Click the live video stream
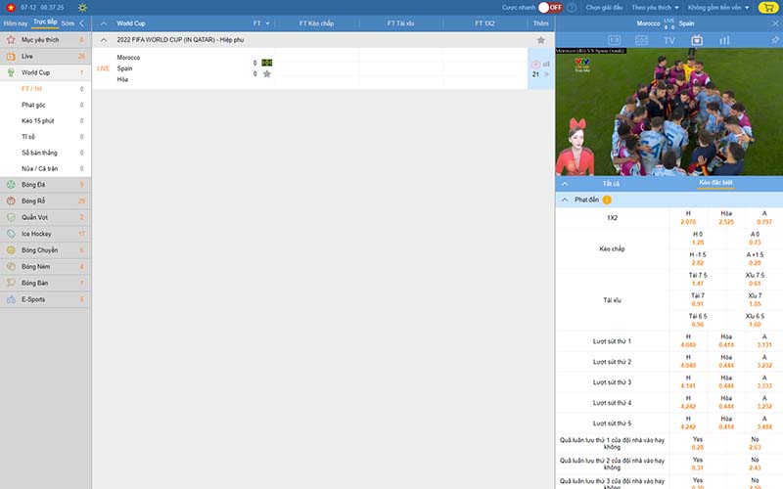The image size is (783, 489). pos(669,111)
